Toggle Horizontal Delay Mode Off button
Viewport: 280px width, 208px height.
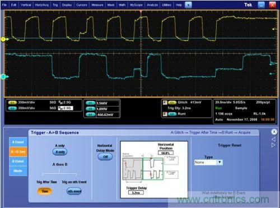[105, 157]
